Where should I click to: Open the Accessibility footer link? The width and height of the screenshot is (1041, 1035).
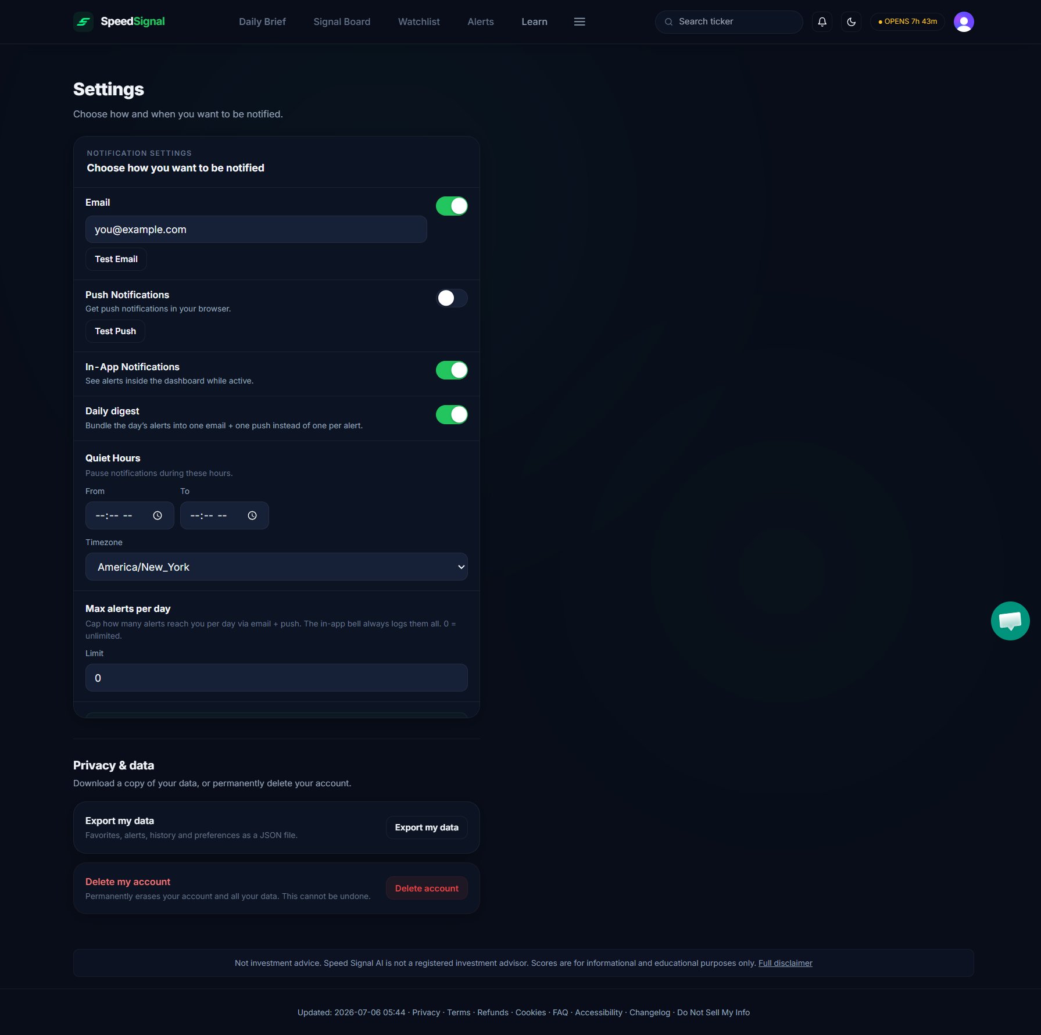coord(599,1012)
